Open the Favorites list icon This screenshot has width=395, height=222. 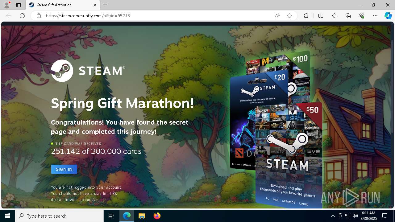click(335, 16)
